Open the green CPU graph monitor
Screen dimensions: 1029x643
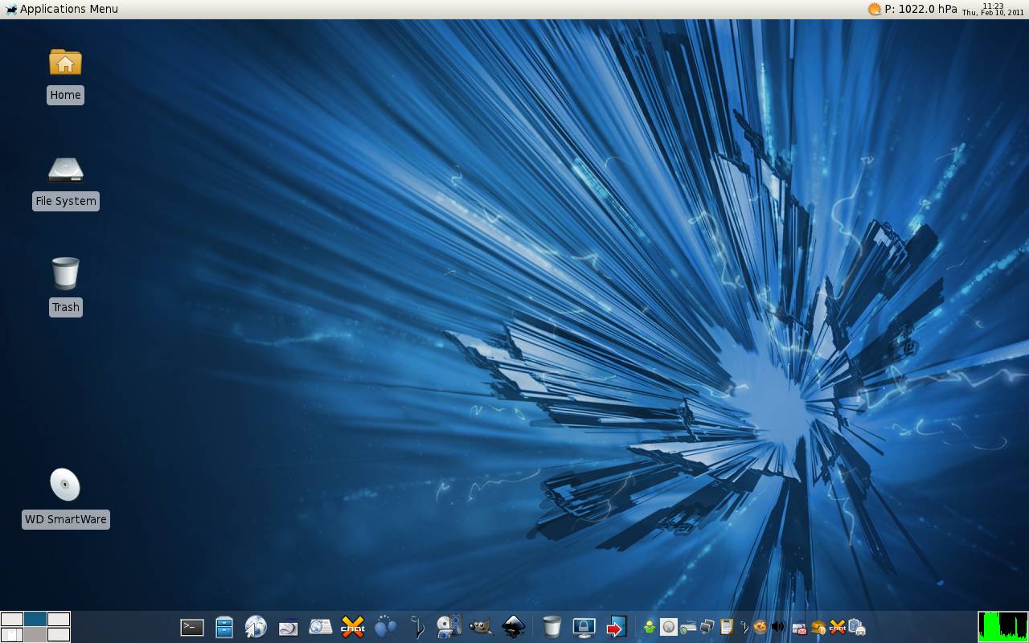pos(1002,627)
